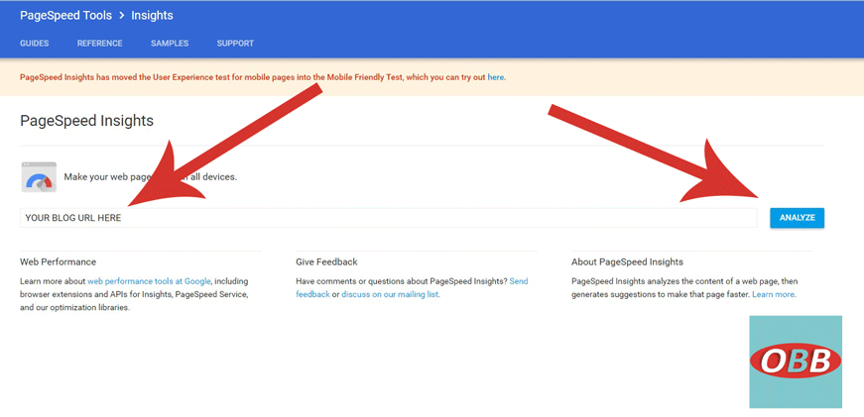Open the REFERENCE menu item
Screen dimensions: 864x417
coord(100,44)
